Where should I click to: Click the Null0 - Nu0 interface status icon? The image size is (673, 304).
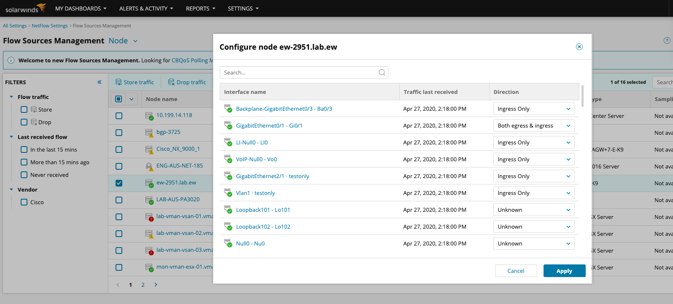coord(228,243)
